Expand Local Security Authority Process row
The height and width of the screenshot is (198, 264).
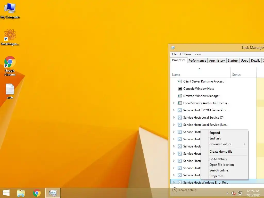click(174, 103)
